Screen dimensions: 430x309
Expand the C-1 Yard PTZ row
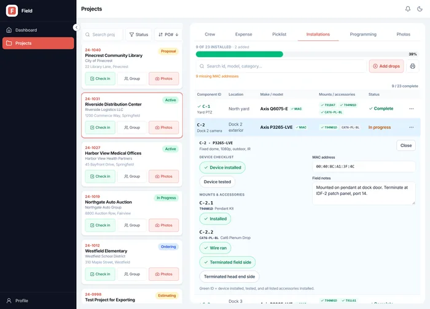coord(307,109)
